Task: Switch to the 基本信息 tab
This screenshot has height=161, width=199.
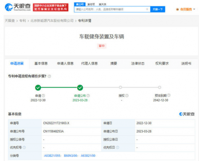Action: 41,64
